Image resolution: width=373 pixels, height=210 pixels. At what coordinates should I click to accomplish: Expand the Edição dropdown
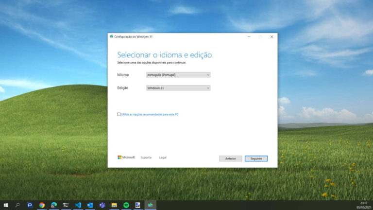[178, 88]
